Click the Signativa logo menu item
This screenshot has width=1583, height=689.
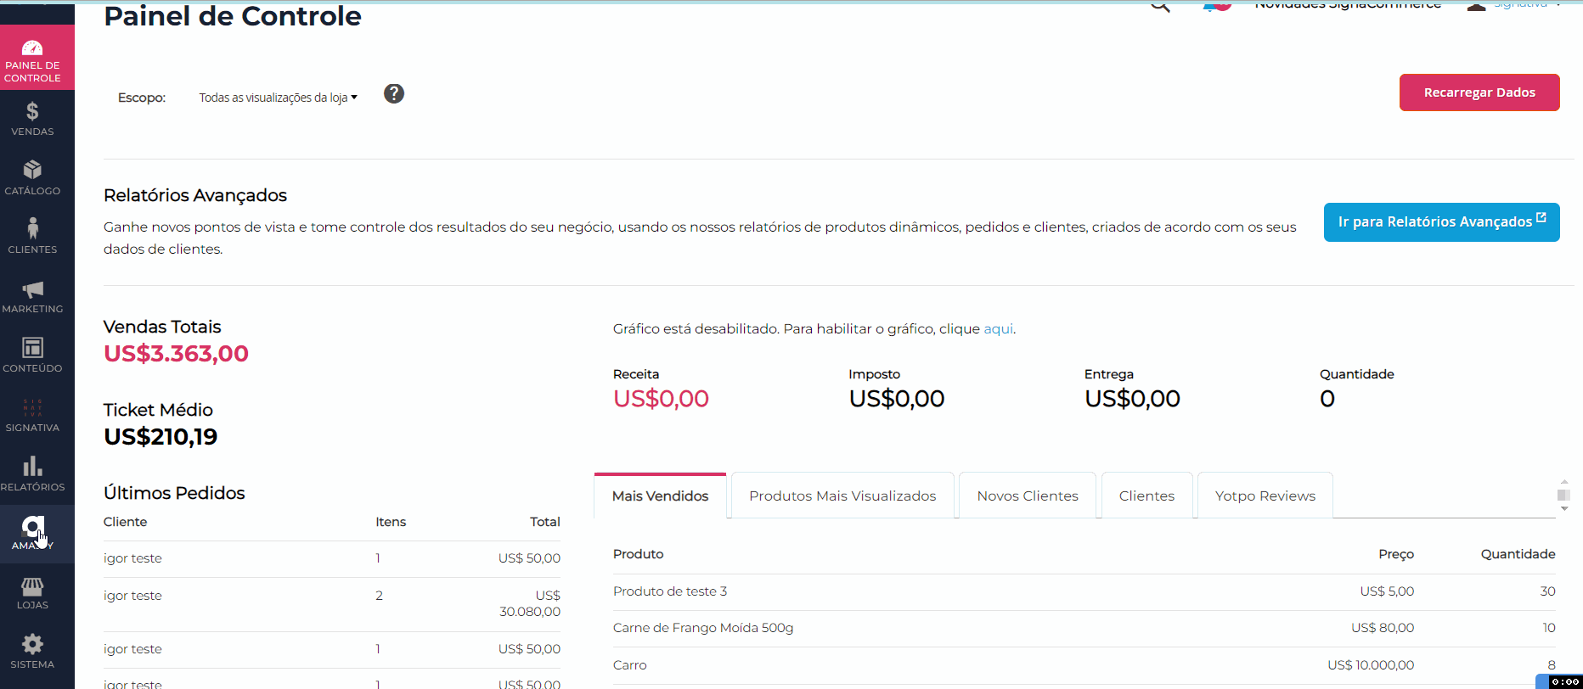32,414
